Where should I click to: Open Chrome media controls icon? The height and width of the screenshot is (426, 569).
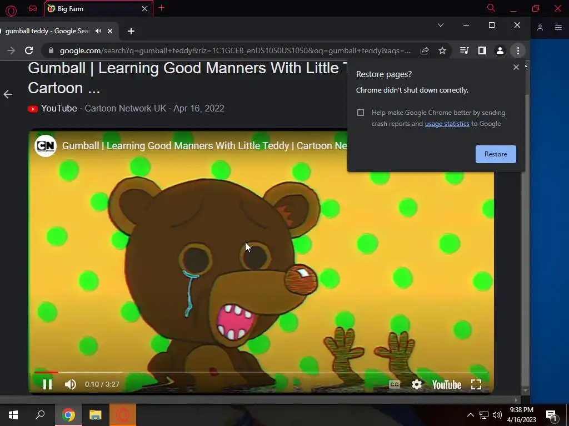pyautogui.click(x=464, y=50)
